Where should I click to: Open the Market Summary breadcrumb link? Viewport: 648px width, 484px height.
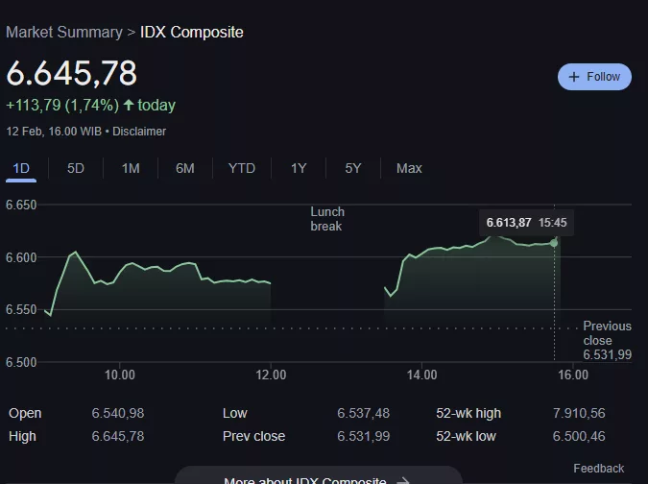(x=64, y=33)
